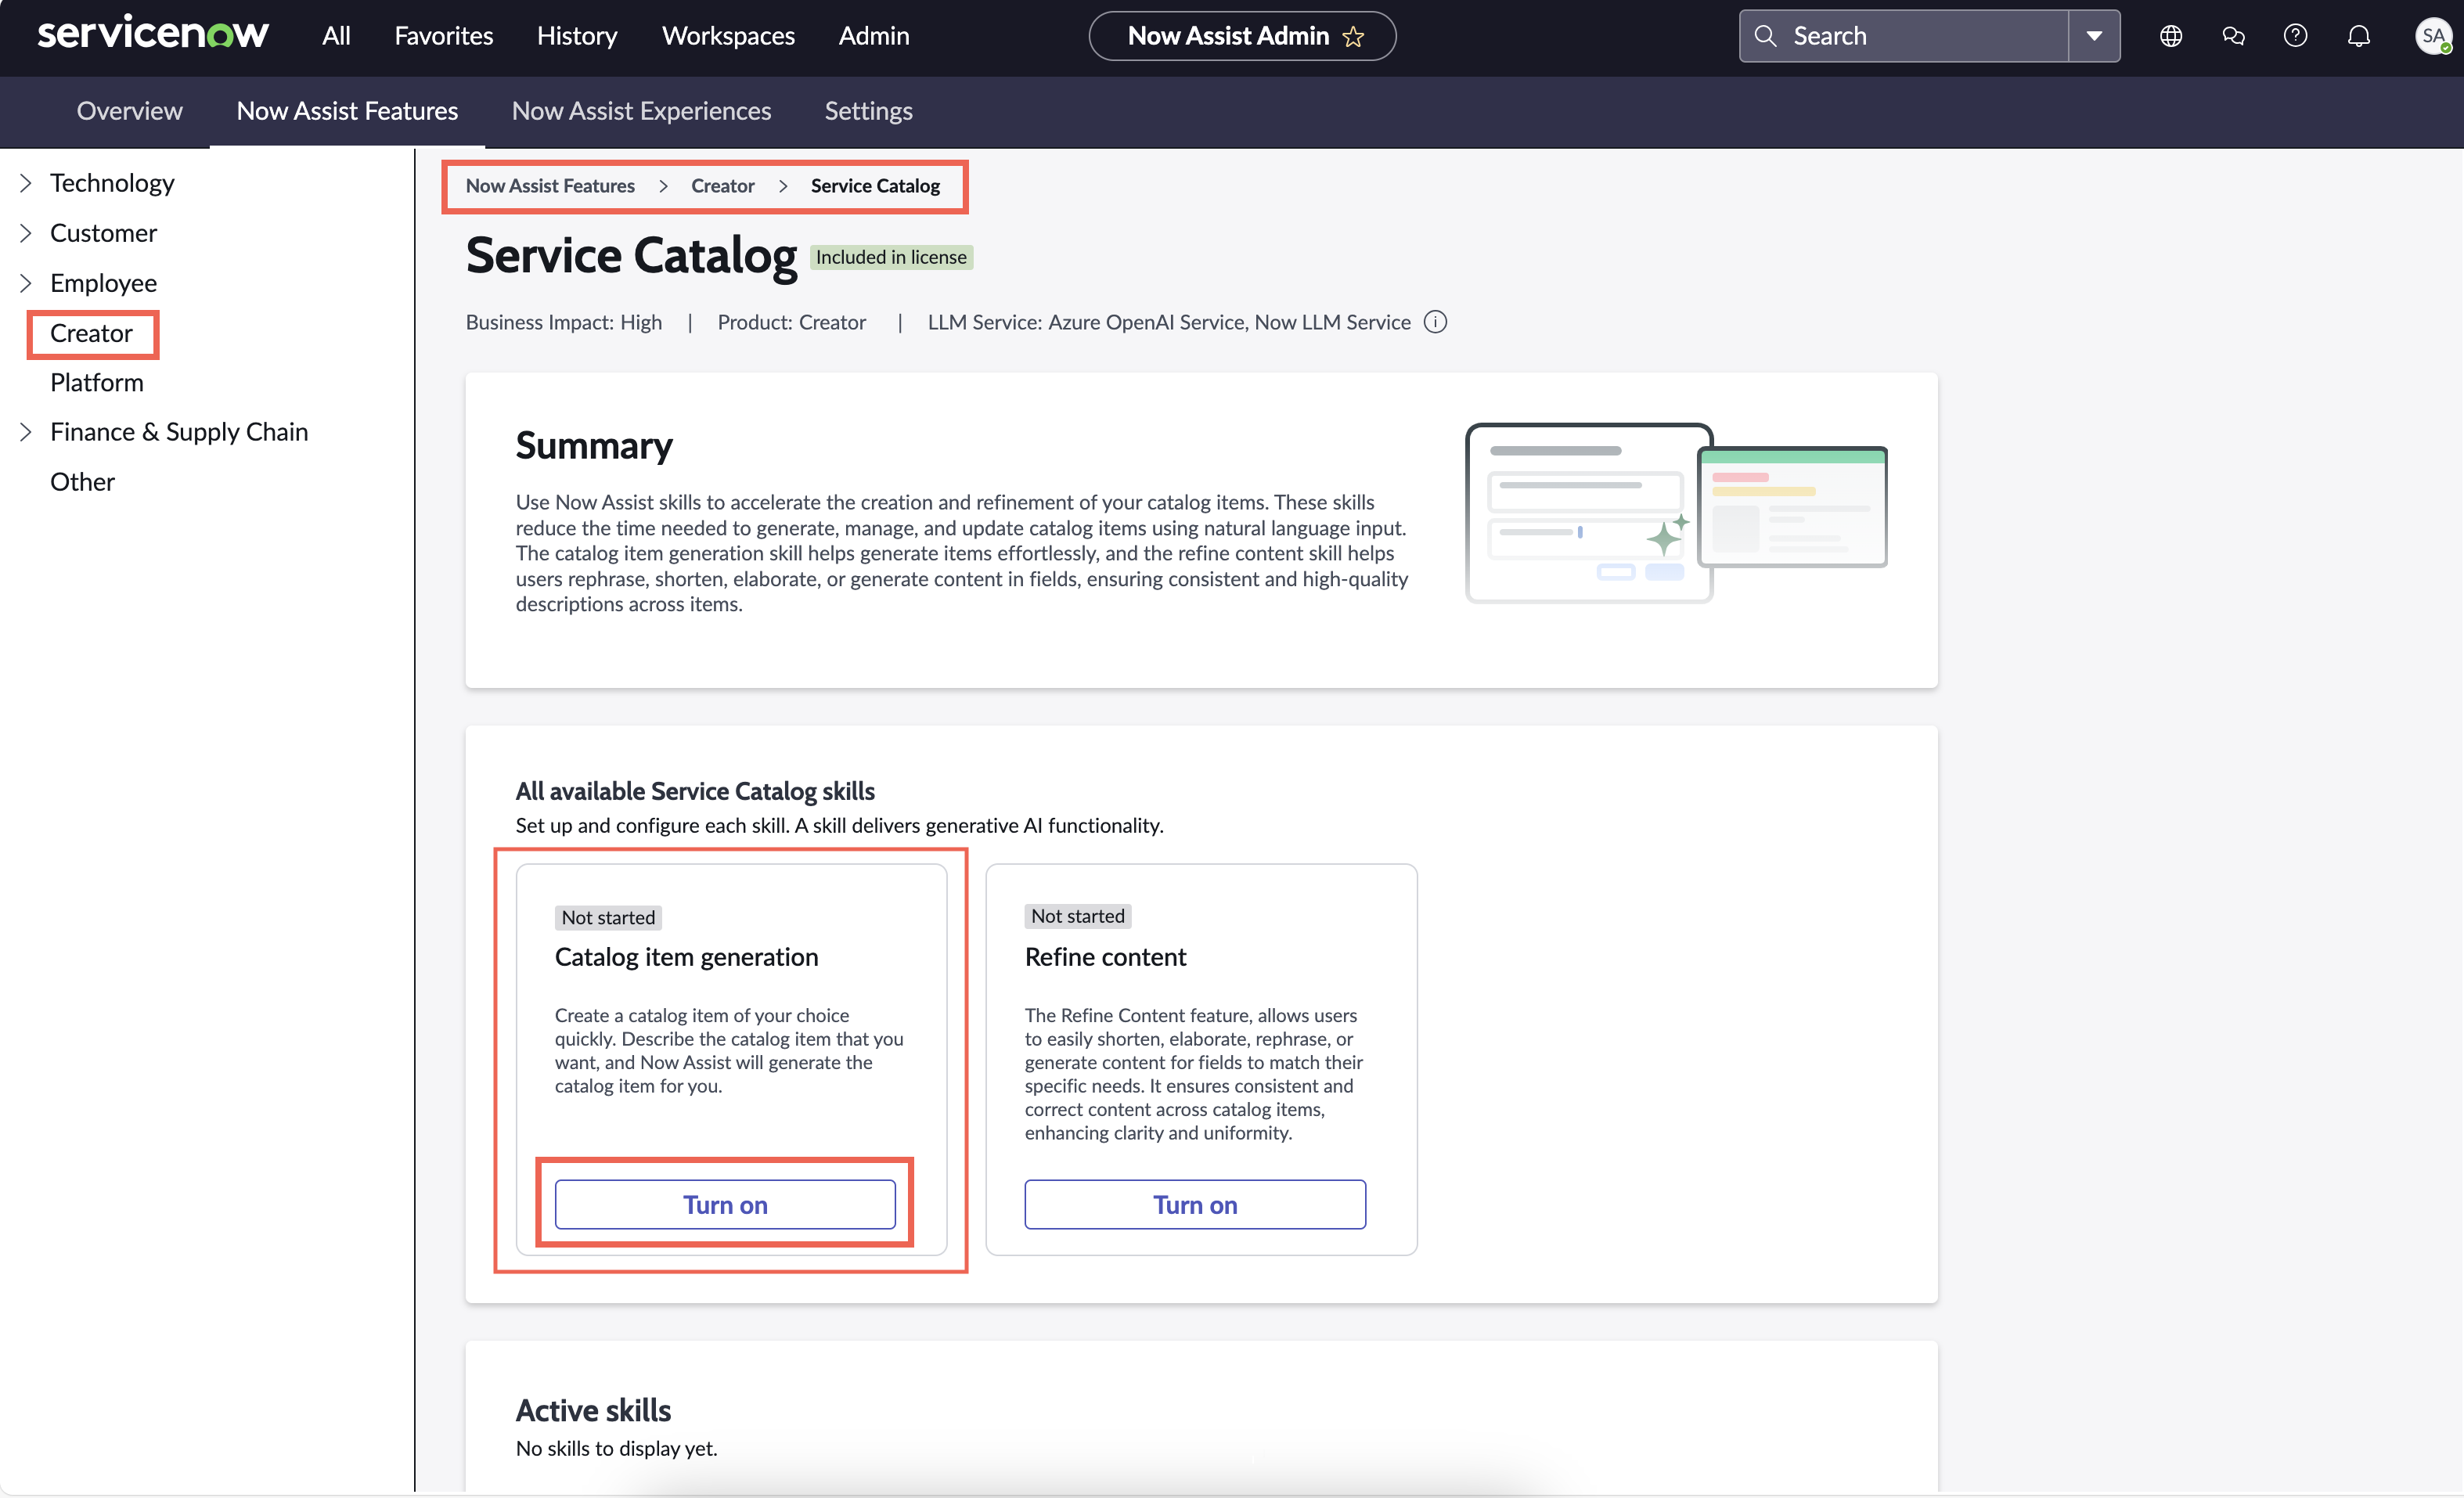Click the Product: Creator text
This screenshot has height=1498, width=2464.
tap(791, 322)
